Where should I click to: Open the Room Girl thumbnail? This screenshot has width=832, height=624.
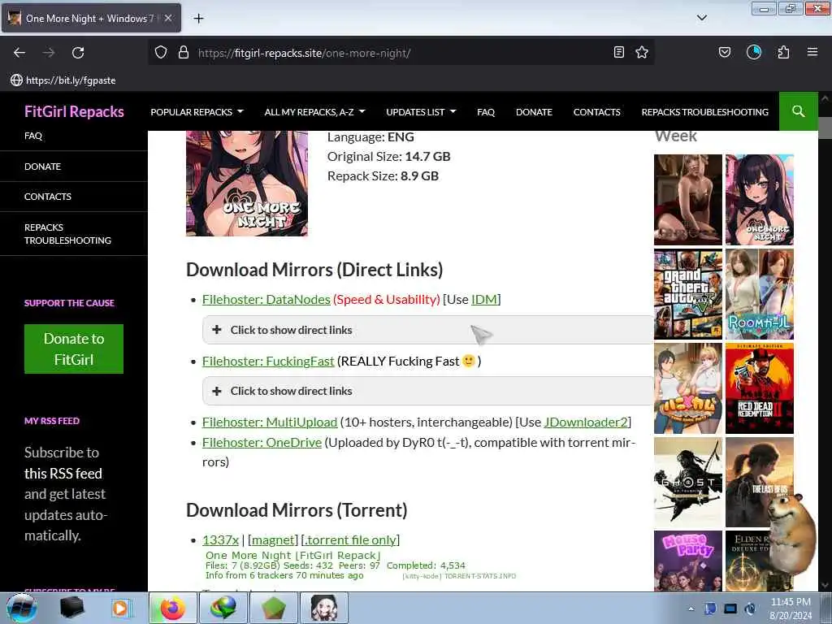pyautogui.click(x=760, y=294)
